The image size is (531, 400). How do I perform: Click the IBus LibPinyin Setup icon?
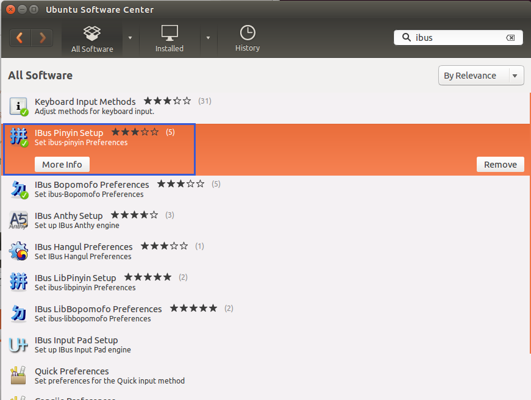click(19, 282)
